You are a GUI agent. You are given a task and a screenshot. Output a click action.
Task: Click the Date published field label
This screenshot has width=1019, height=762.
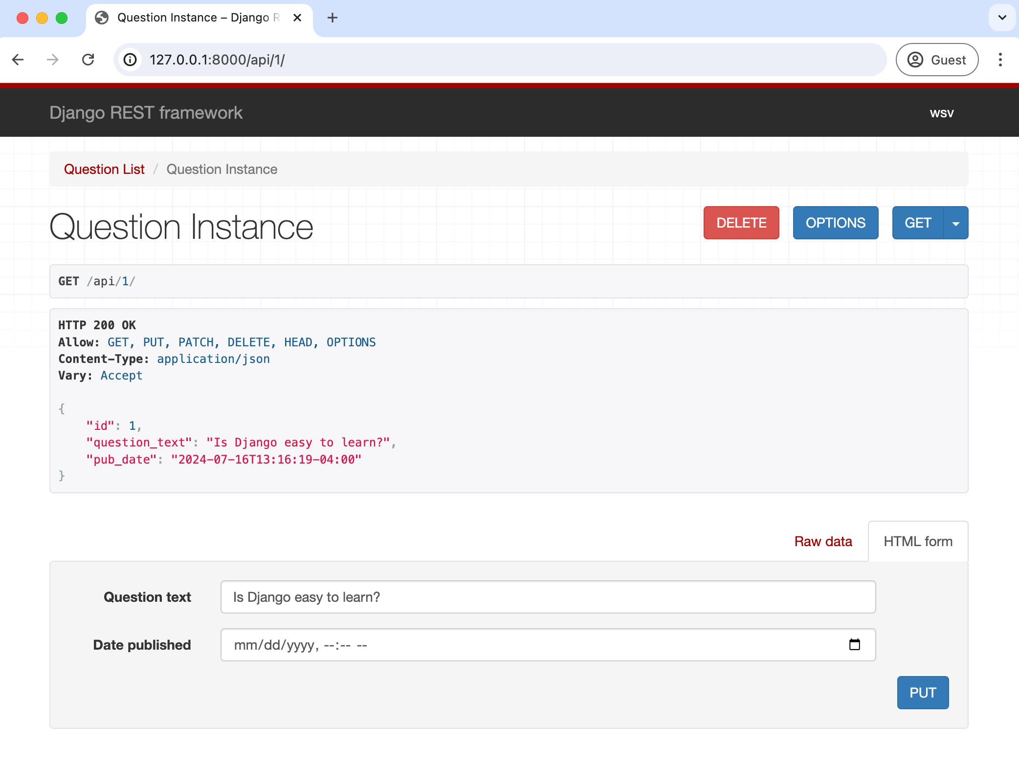coord(142,645)
